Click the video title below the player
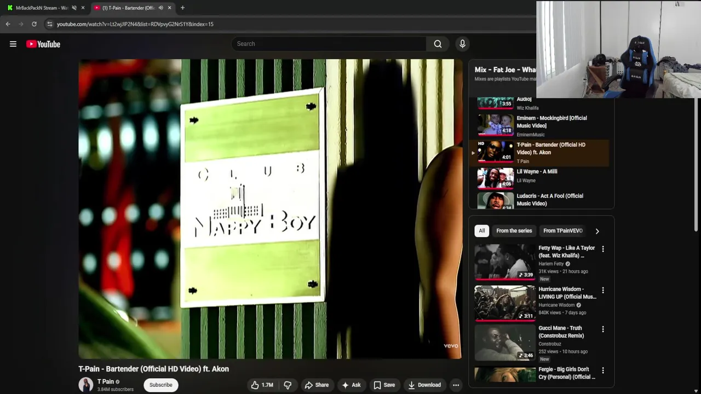The image size is (701, 394). click(x=153, y=369)
